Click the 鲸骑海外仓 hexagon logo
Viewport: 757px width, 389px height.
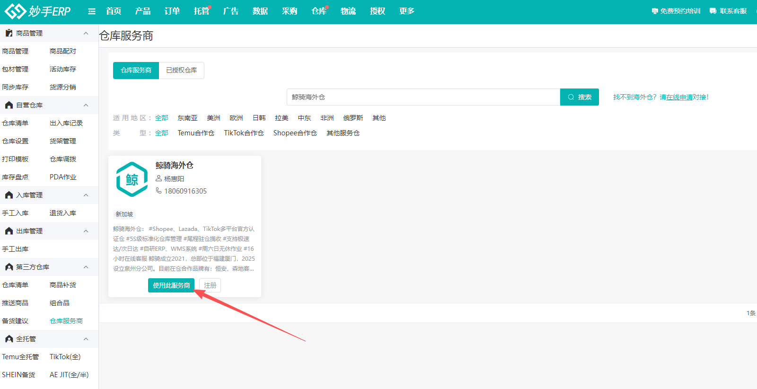132,179
